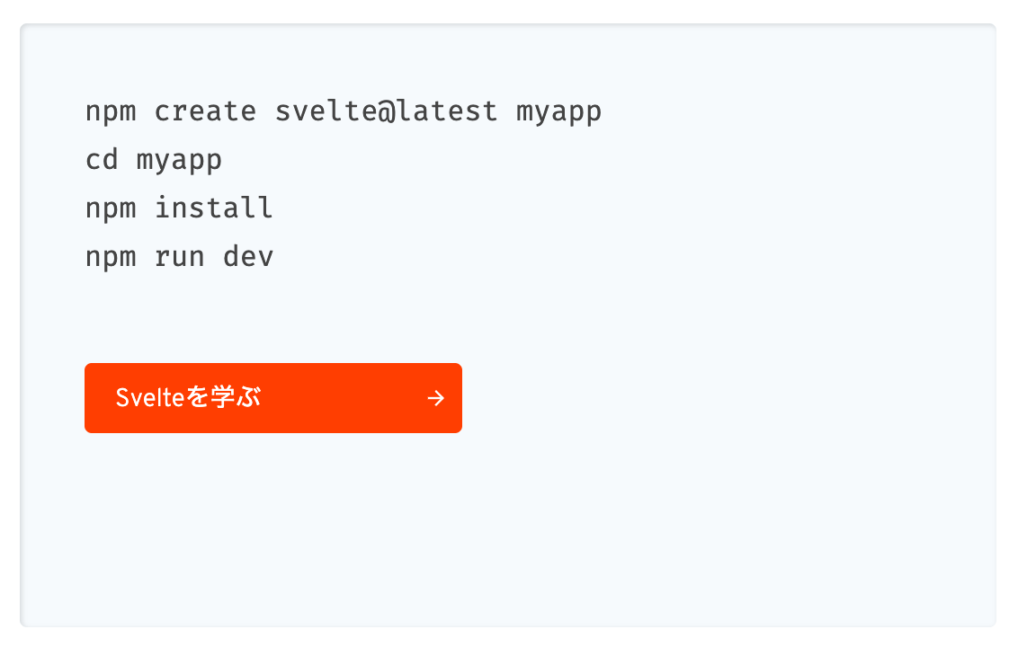This screenshot has width=1018, height=647.
Task: Click the word "dev" in the last command
Action: pos(248,257)
